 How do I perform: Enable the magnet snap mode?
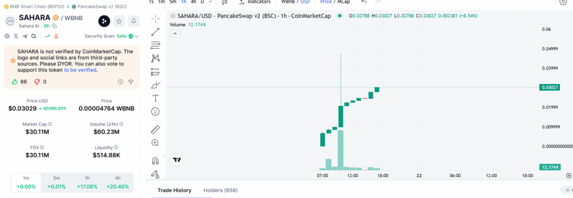pos(155,160)
